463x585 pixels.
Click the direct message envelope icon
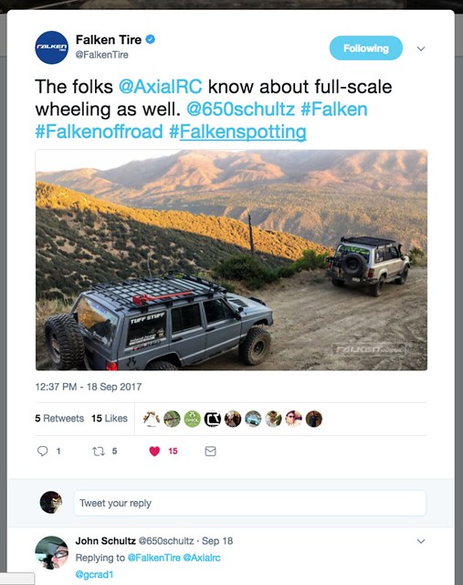tap(210, 451)
